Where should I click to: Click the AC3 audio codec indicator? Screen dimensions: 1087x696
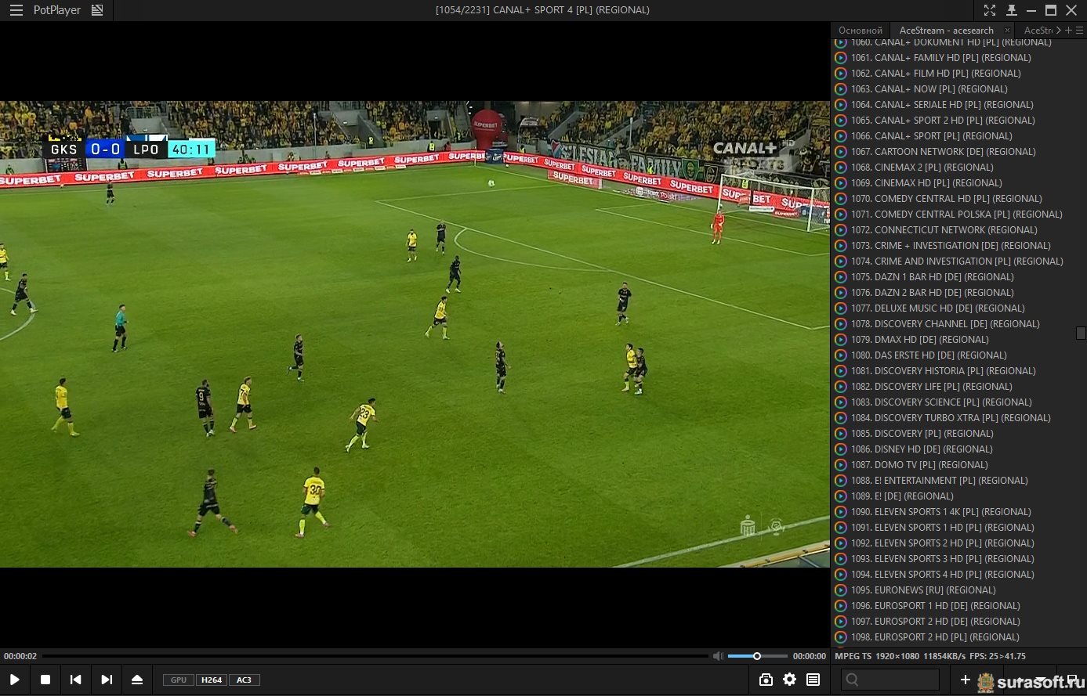tap(245, 680)
